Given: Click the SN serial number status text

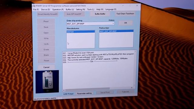Looking at the screenshot, I should 45,98.
